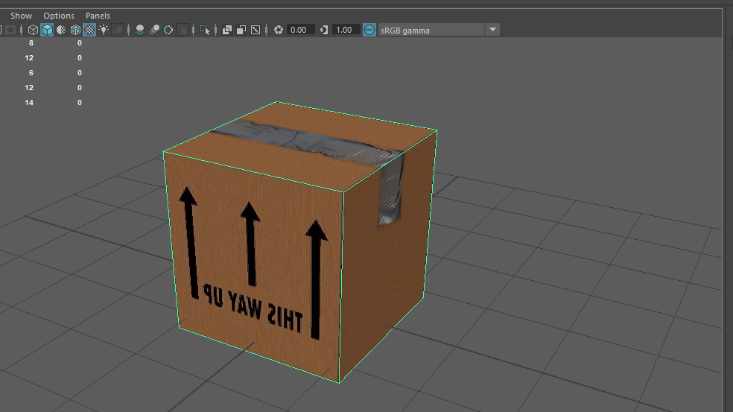Image resolution: width=733 pixels, height=412 pixels.
Task: Click the exposure aperture icon
Action: pos(279,30)
